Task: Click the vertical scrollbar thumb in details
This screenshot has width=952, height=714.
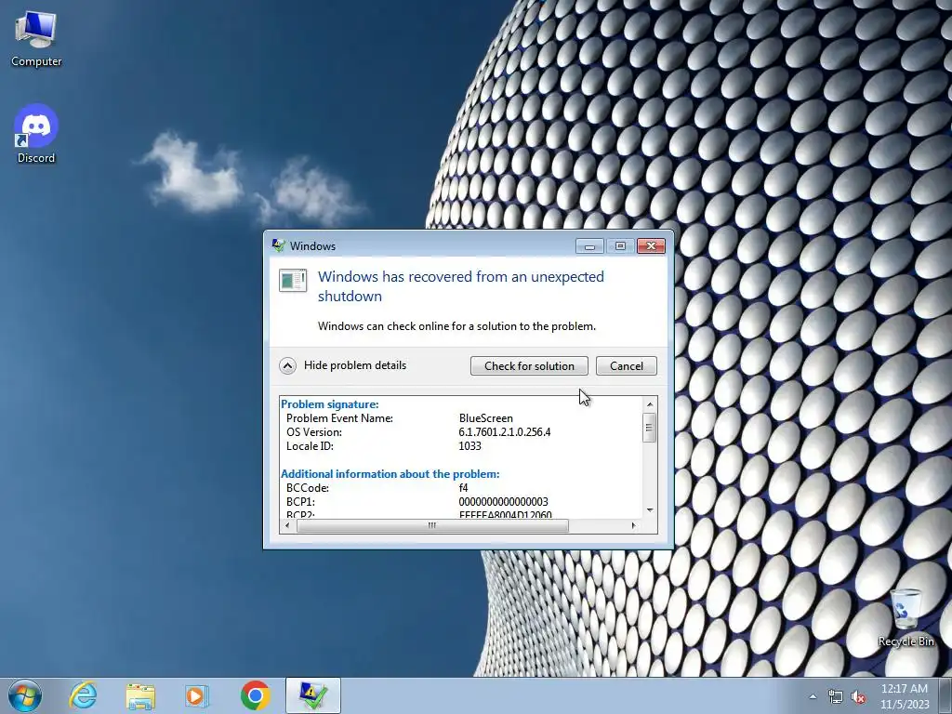Action: (x=650, y=428)
